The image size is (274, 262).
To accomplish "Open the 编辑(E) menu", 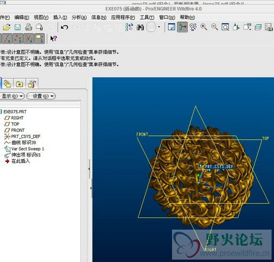I will click(x=22, y=17).
